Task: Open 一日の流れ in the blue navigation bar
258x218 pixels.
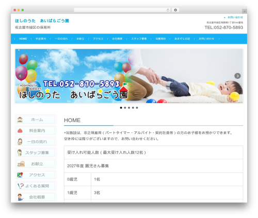Action: click(61, 39)
